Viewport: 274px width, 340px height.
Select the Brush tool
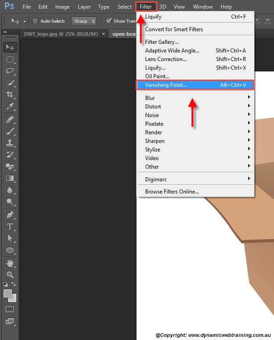tap(10, 131)
